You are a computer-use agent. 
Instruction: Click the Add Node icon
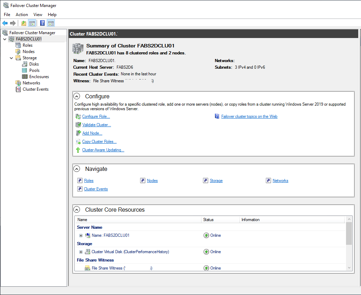(78, 133)
